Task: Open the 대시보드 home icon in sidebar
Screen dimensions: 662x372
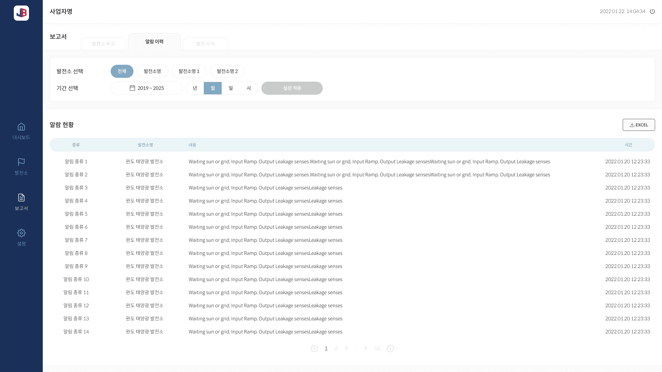Action: 21,127
